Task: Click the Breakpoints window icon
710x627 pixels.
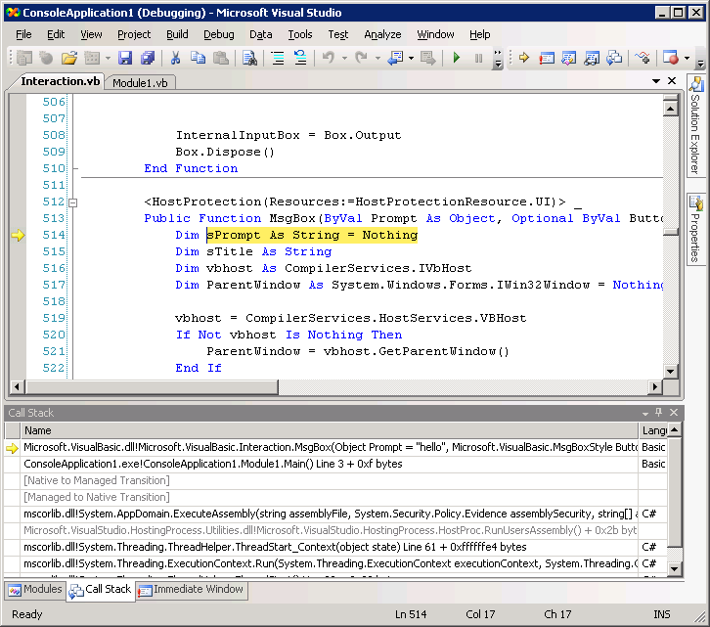Action: [x=670, y=58]
